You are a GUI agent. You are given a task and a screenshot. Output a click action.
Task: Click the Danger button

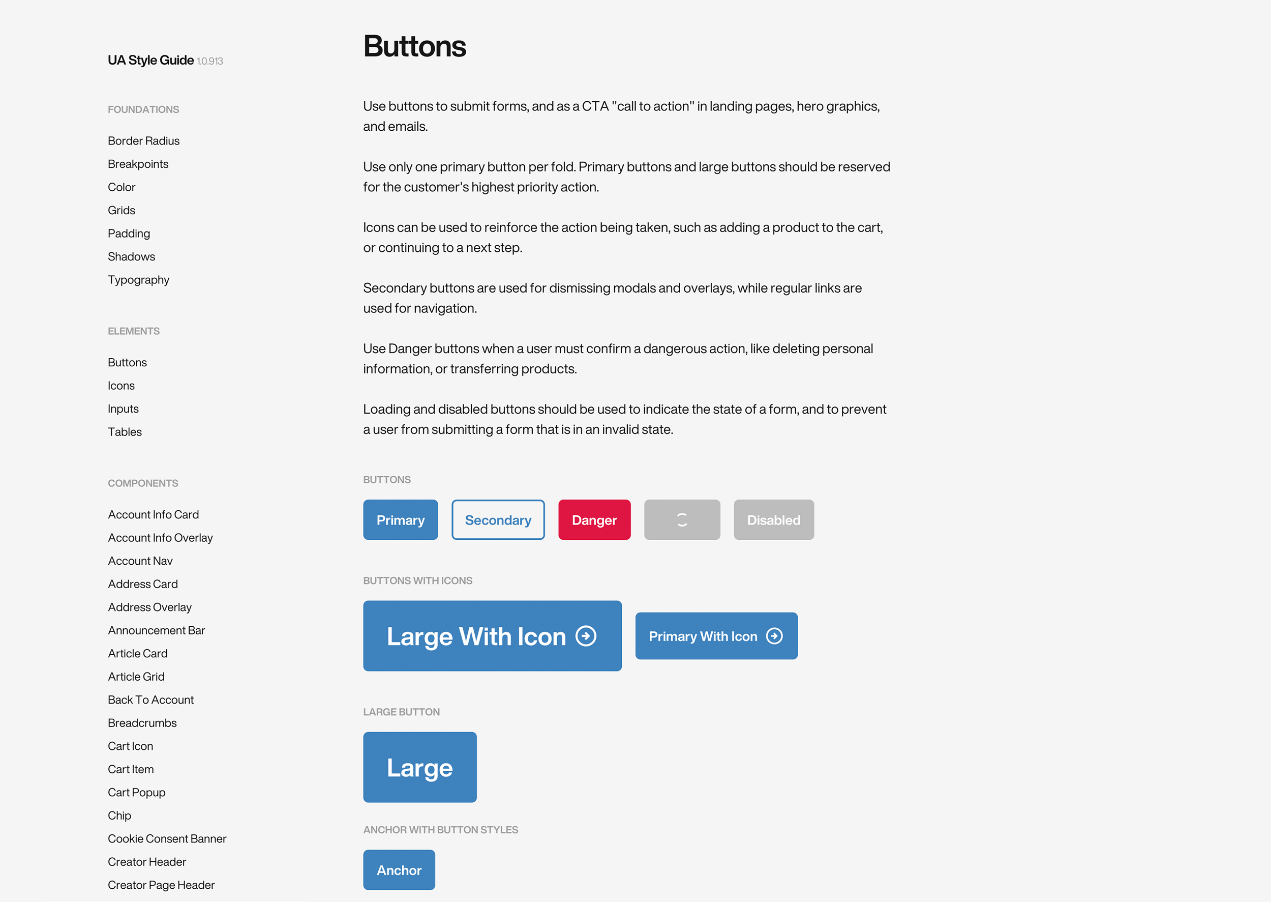pyautogui.click(x=593, y=519)
